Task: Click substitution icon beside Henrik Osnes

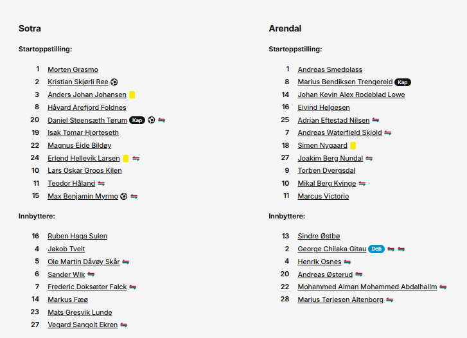Action: 348,262
